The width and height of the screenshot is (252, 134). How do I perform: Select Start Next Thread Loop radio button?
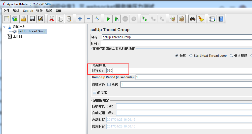pyautogui.click(x=191, y=56)
